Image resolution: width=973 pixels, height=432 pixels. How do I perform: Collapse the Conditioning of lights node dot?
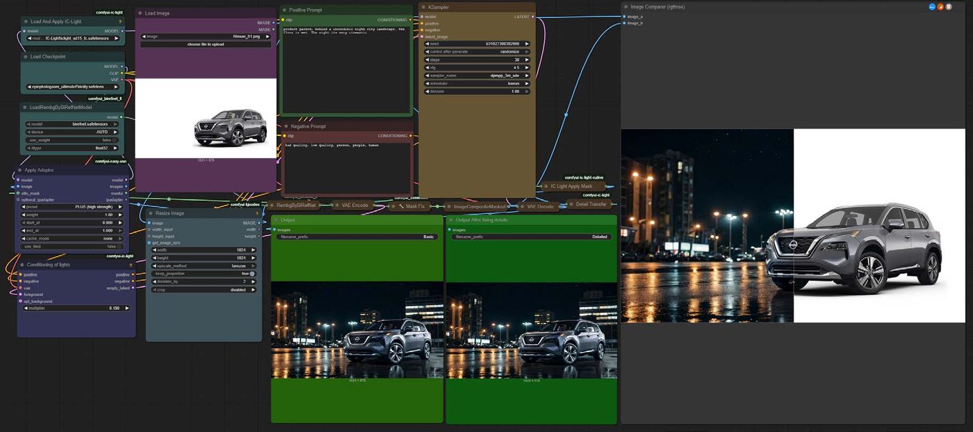pyautogui.click(x=22, y=265)
